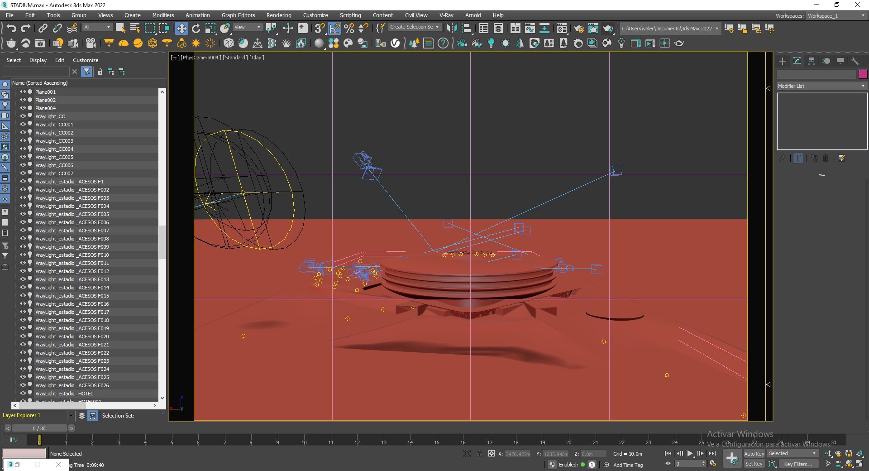Click Add Time Tag
The height and width of the screenshot is (471, 869).
tap(628, 465)
